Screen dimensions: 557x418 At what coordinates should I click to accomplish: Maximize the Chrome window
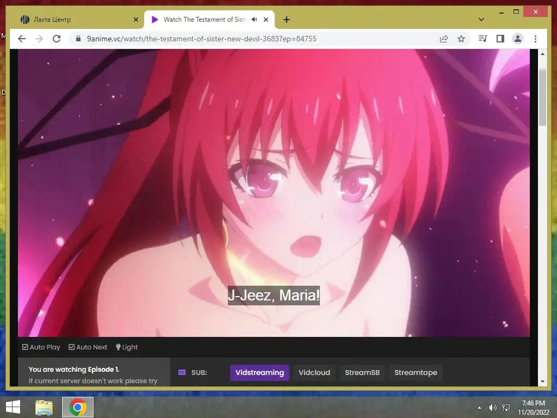tap(516, 12)
